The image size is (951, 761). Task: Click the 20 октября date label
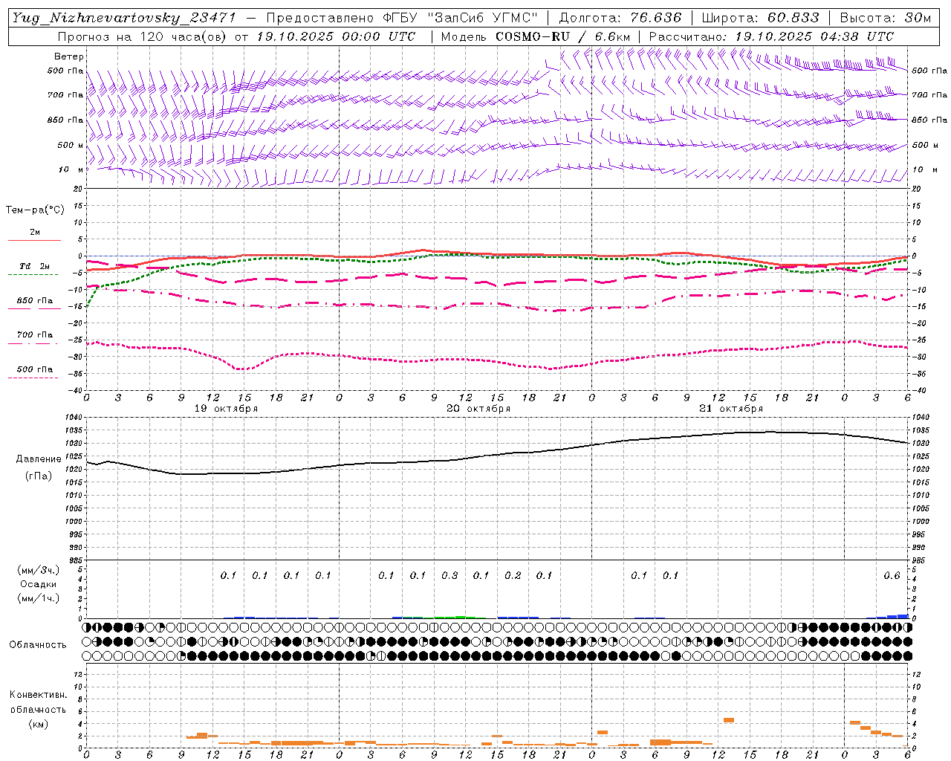coord(478,409)
